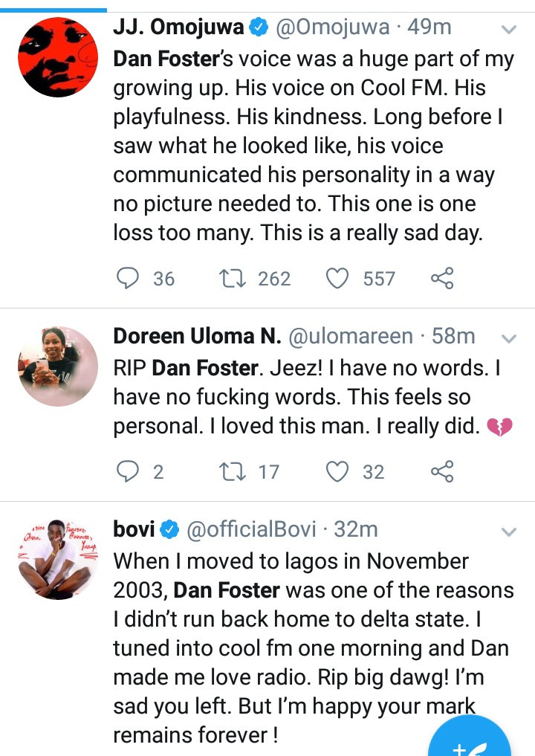The width and height of the screenshot is (535, 756).
Task: Like Doreen Uloma's tweet with 32 likes
Action: 338,471
